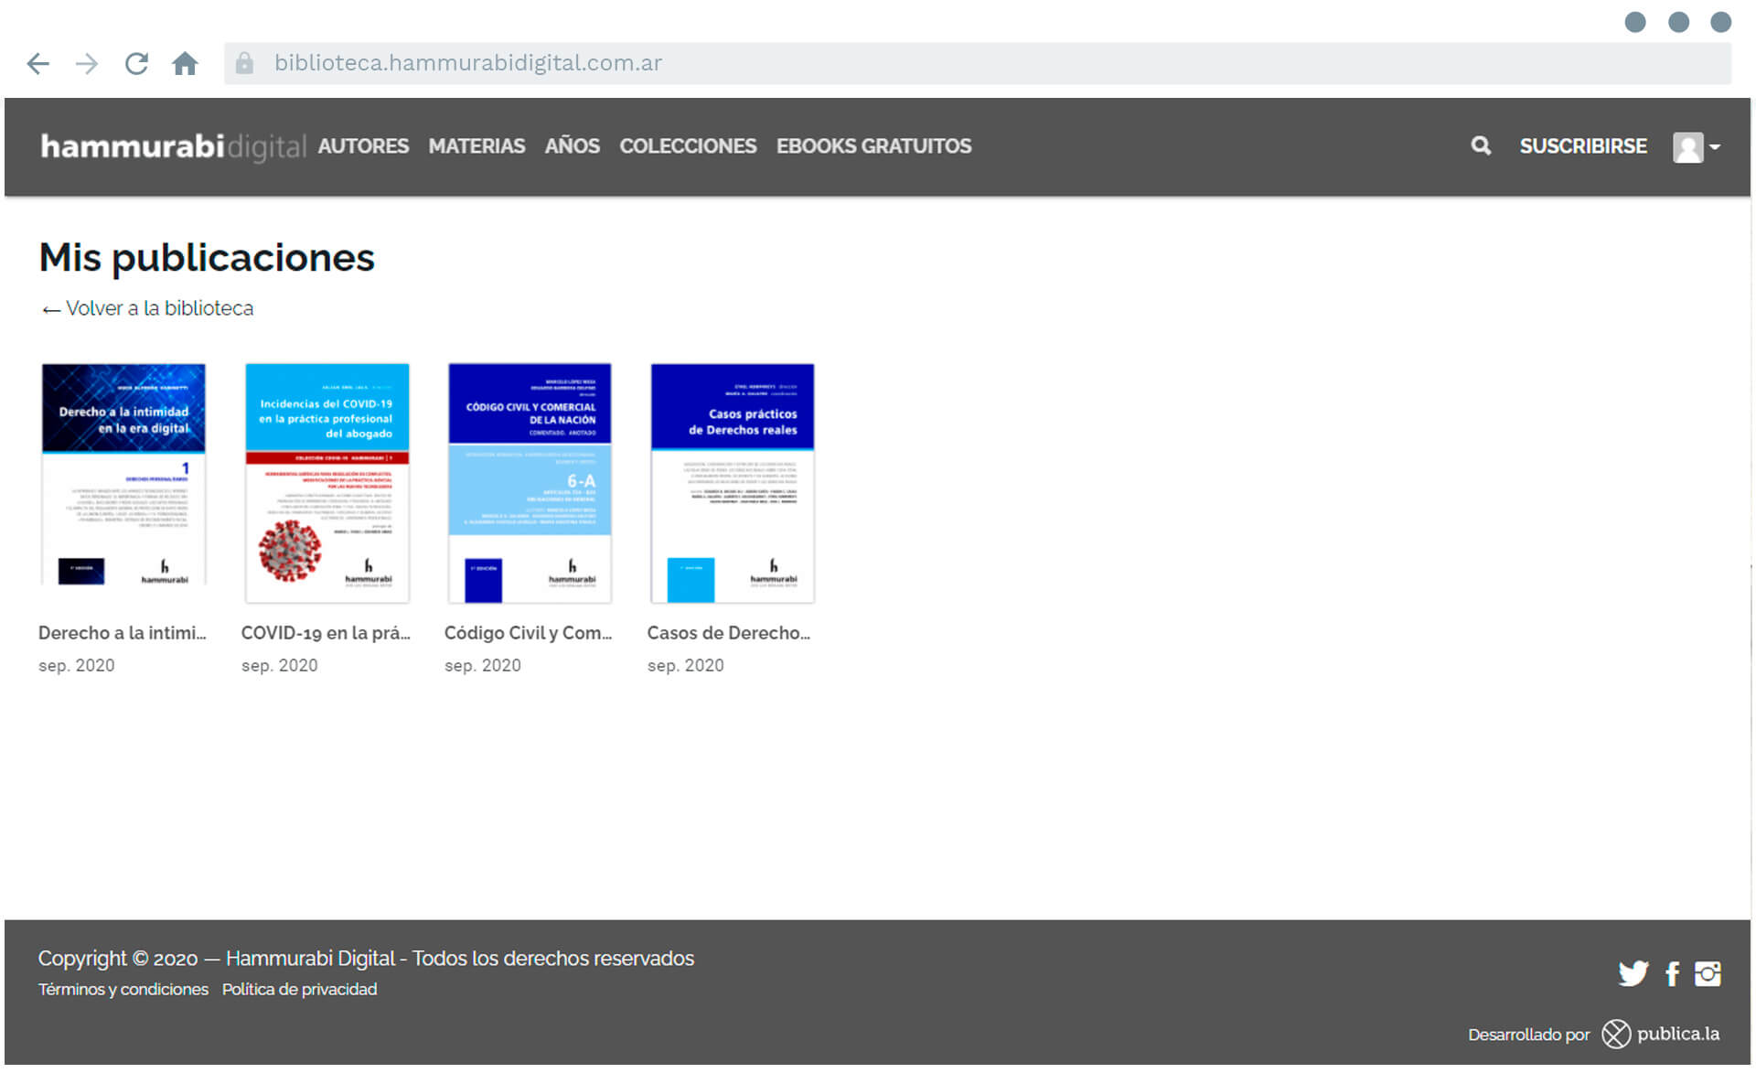Image resolution: width=1756 pixels, height=1073 pixels.
Task: Click the padlock icon in the address bar
Action: click(x=244, y=63)
